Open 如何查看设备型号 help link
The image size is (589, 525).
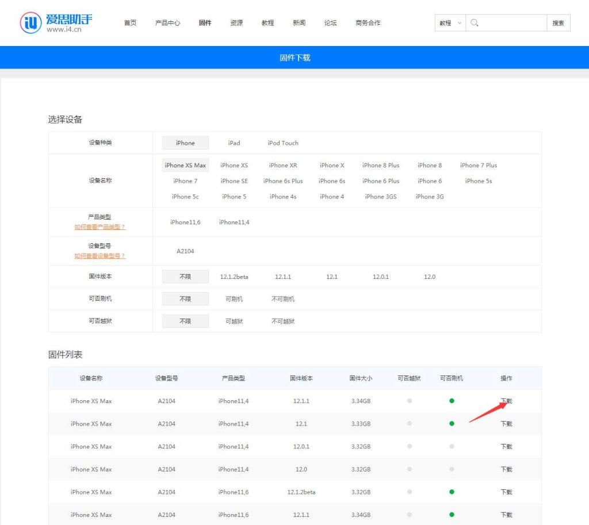click(x=100, y=256)
